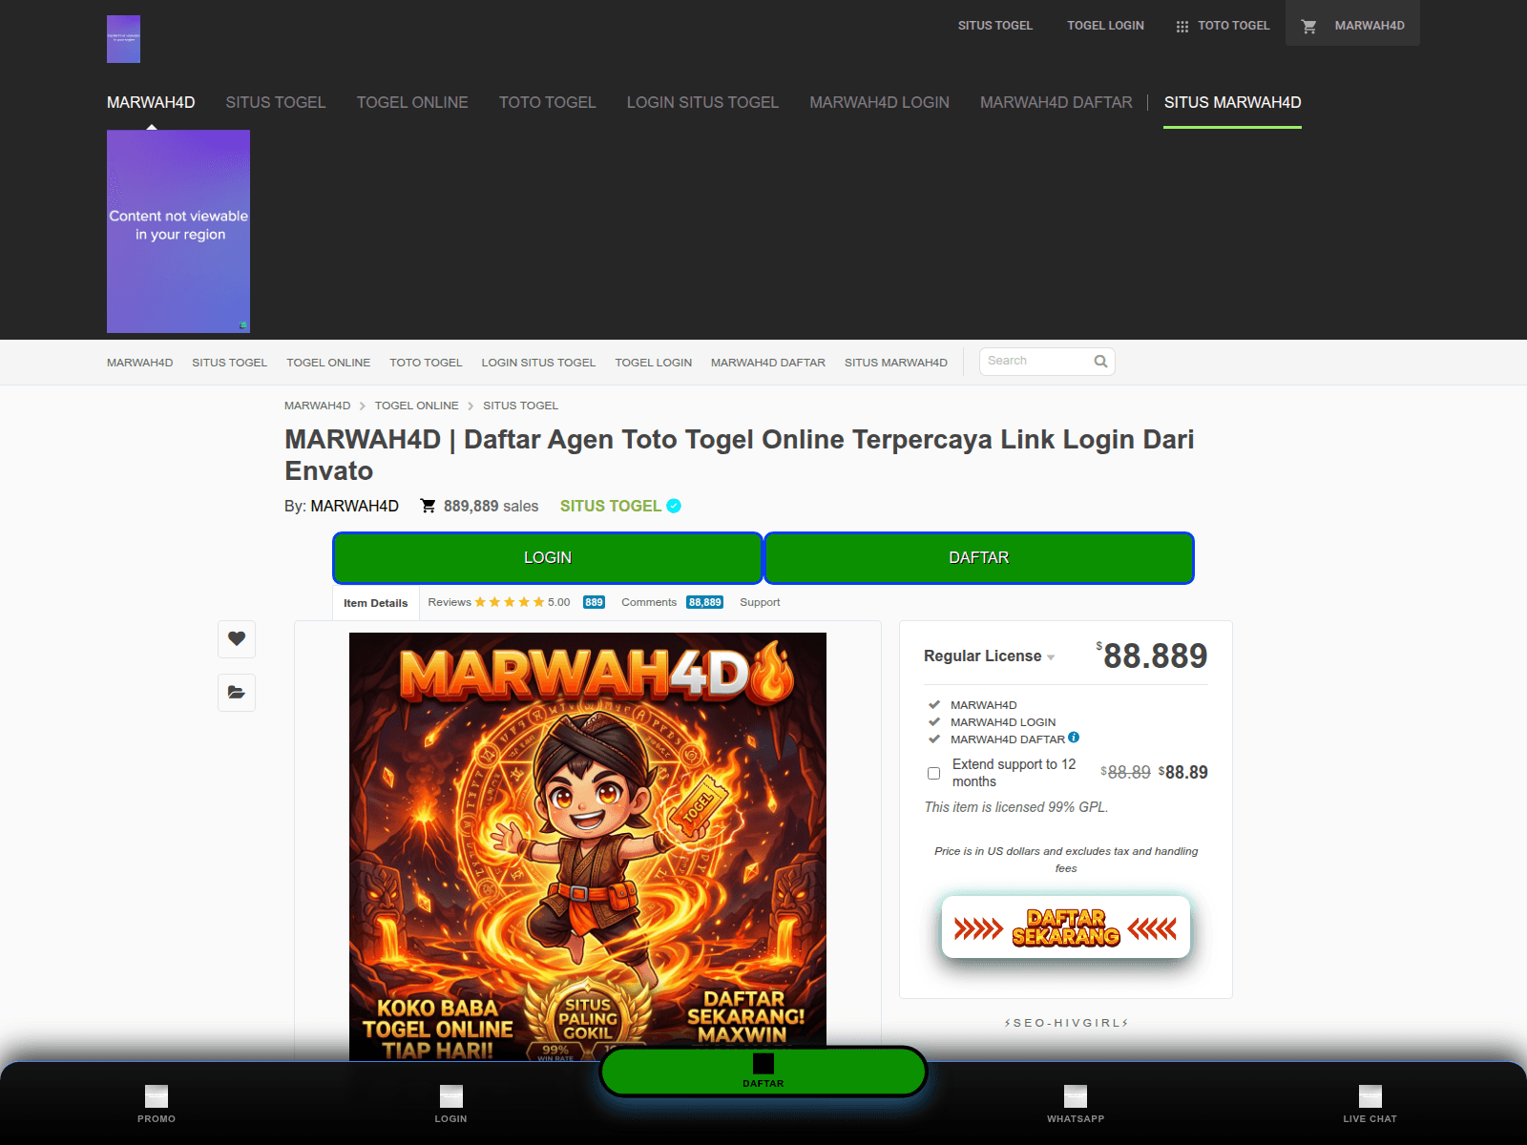Click the big green LOGIN button
Viewport: 1527px width, 1145px height.
(x=548, y=557)
